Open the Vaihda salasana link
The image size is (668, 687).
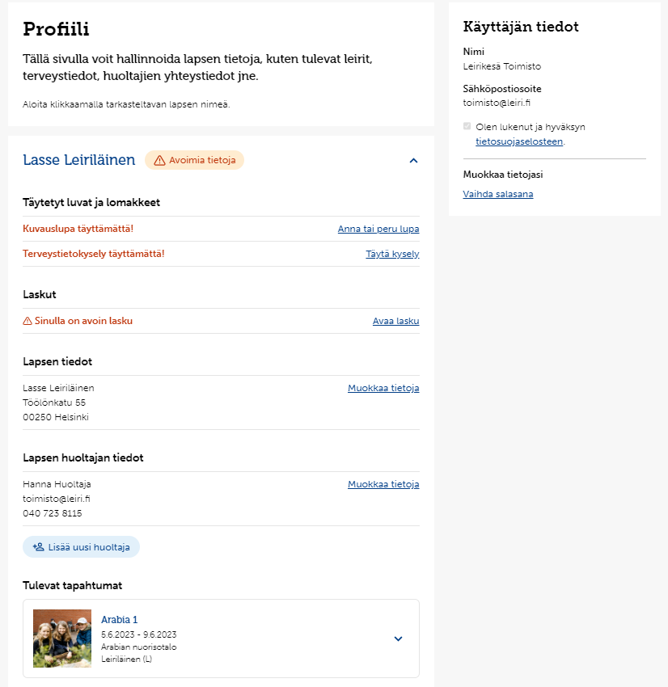pyautogui.click(x=498, y=194)
